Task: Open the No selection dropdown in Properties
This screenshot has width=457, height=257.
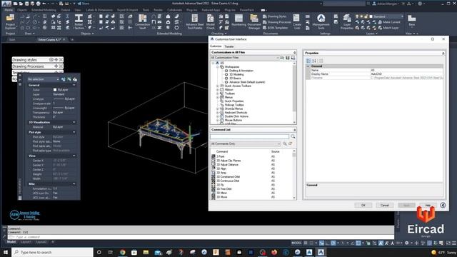Action: coord(43,79)
